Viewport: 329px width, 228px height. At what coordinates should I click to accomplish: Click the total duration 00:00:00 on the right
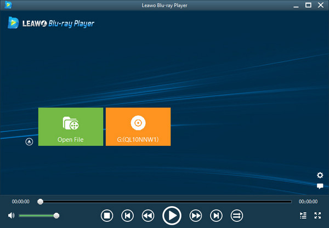coord(308,202)
